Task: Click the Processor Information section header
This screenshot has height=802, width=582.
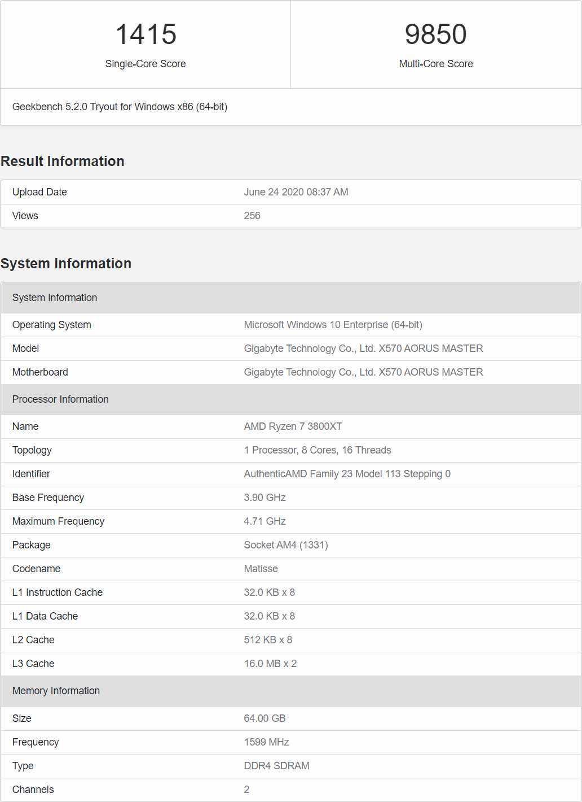Action: [x=291, y=399]
